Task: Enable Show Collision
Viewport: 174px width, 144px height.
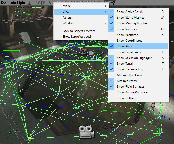Action: click(127, 98)
